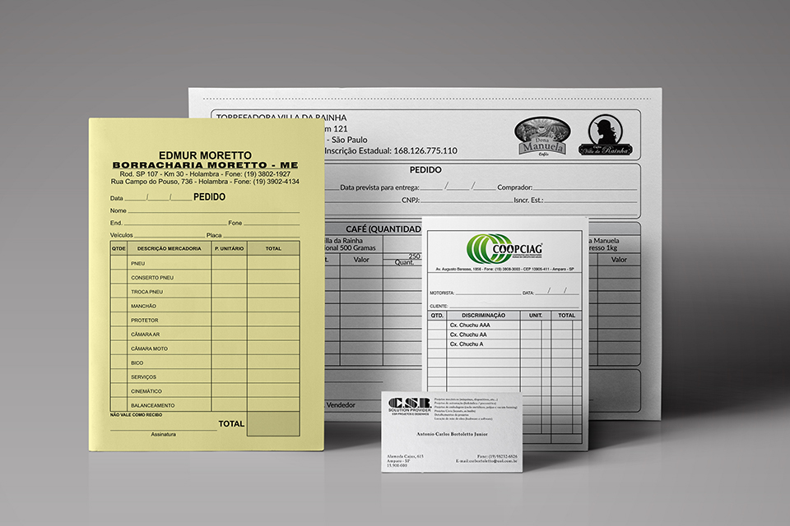Click the DISCRIMINAÇÃO column header
This screenshot has height=526, width=790.
click(x=483, y=315)
